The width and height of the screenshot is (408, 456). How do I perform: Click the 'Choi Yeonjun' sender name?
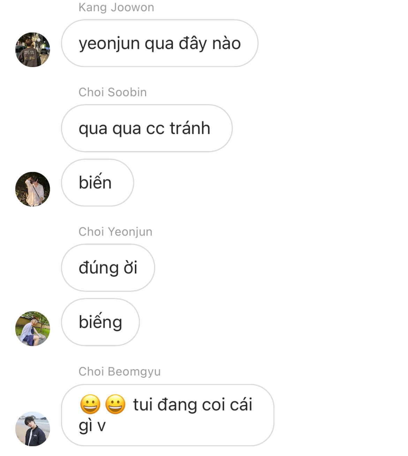(115, 232)
